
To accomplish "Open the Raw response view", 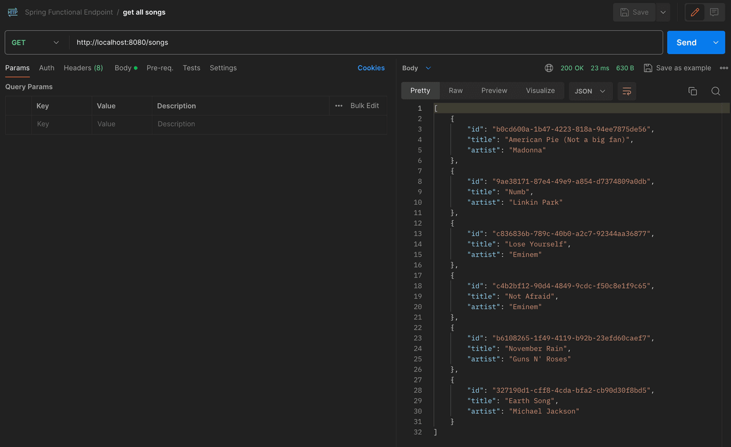I will click(456, 90).
